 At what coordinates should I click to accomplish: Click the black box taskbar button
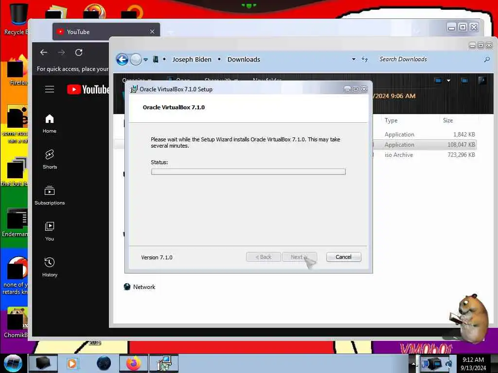(x=43, y=363)
